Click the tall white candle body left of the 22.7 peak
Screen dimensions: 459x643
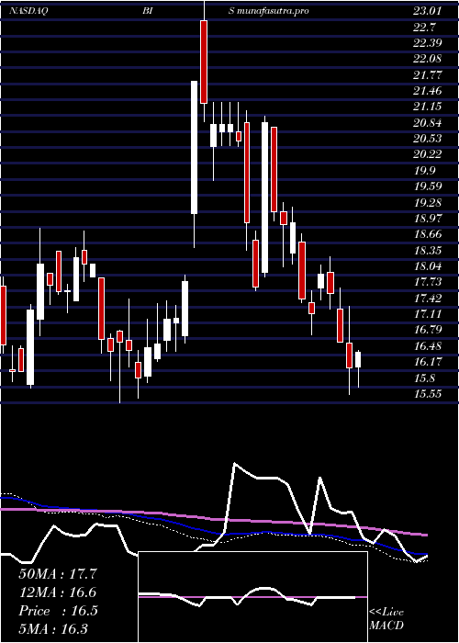(195, 147)
